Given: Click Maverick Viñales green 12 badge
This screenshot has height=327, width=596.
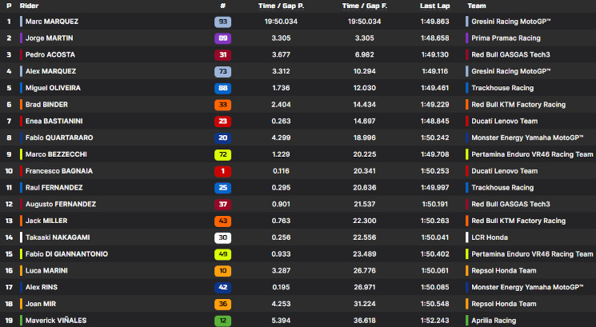Looking at the screenshot, I should [x=222, y=321].
